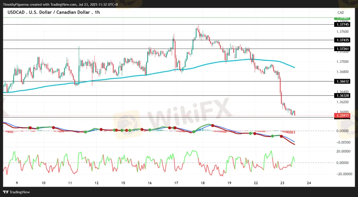Click the red current price label 1.35935
The width and height of the screenshot is (358, 197).
coord(342,116)
